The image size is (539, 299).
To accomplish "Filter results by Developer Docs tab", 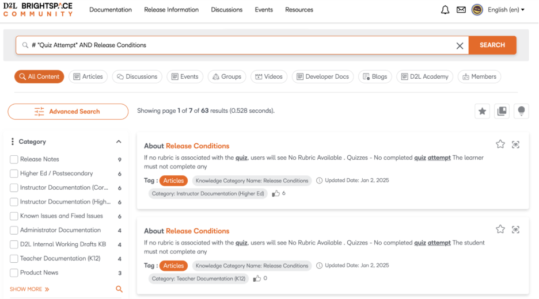I will coord(323,76).
